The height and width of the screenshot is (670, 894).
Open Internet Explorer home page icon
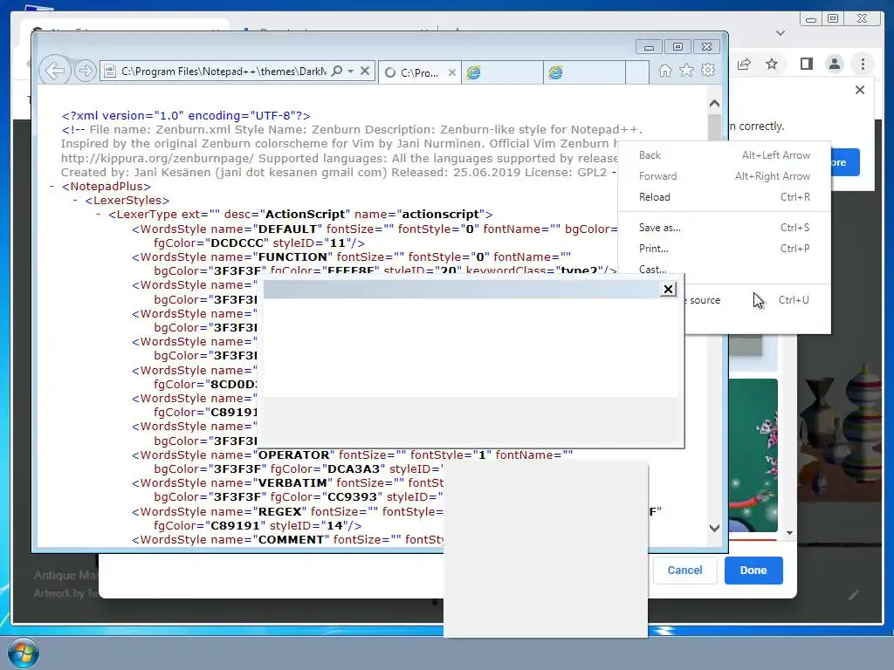pos(664,70)
